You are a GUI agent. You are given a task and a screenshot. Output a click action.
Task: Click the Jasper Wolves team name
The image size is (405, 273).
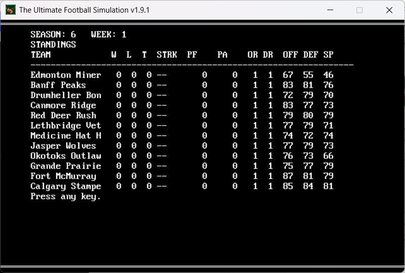tap(63, 146)
